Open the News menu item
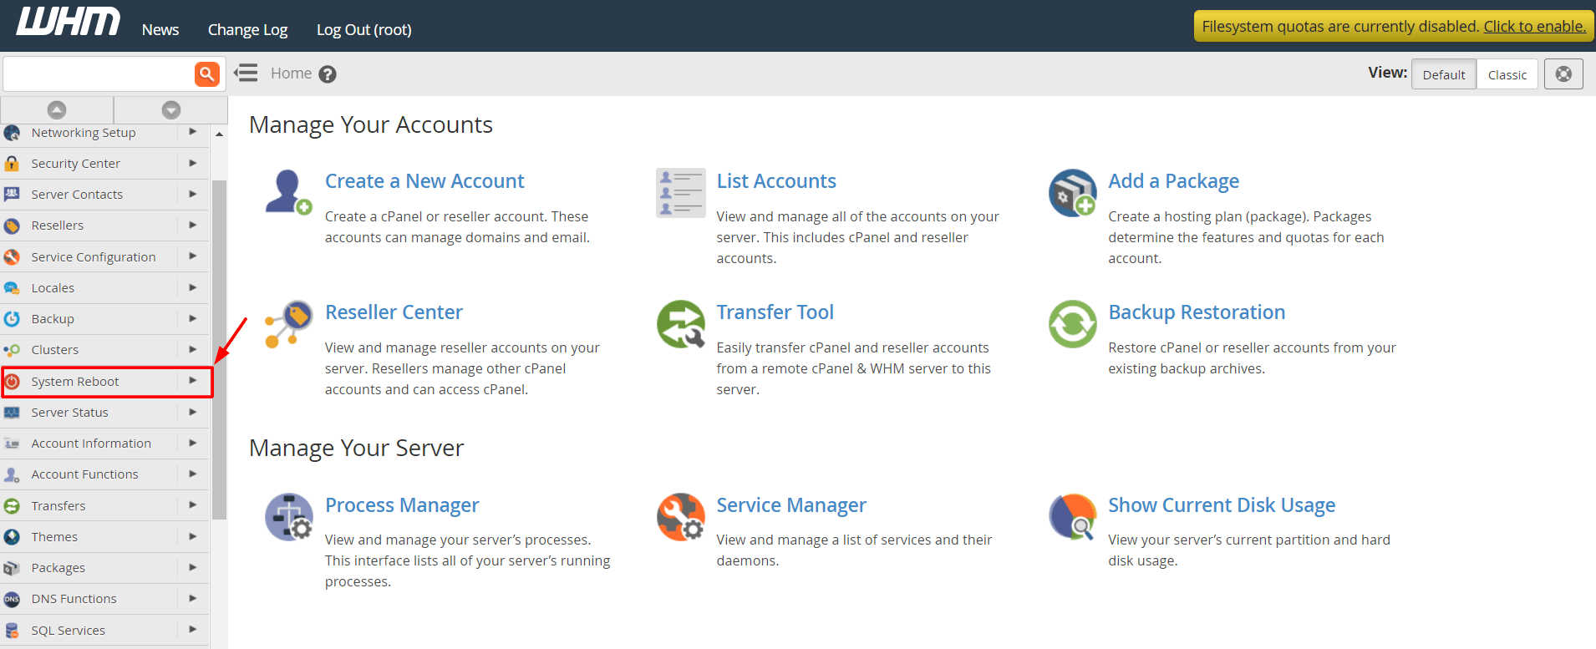This screenshot has height=649, width=1596. click(x=160, y=30)
